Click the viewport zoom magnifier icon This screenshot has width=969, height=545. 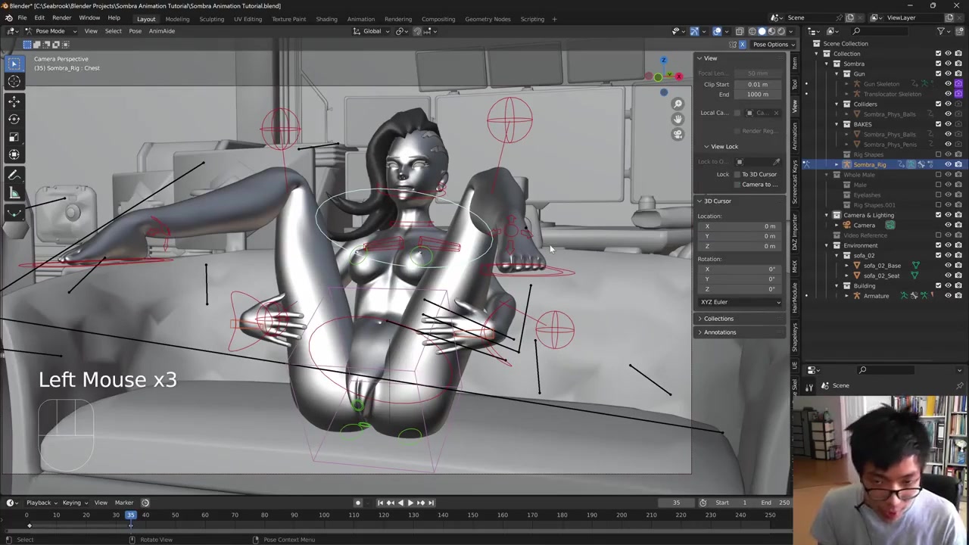coord(678,104)
